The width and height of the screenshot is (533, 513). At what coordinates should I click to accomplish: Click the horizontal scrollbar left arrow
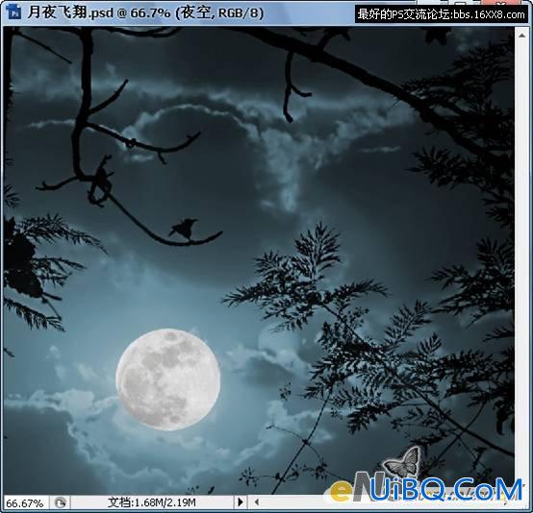pos(257,501)
